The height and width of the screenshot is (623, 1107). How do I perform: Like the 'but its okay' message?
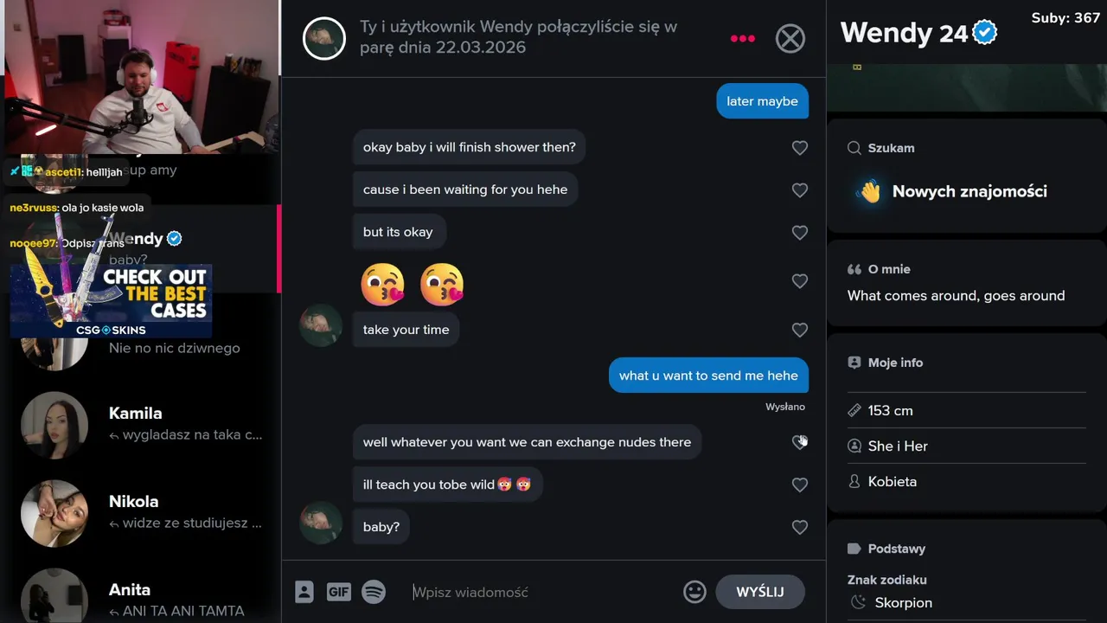tap(800, 233)
